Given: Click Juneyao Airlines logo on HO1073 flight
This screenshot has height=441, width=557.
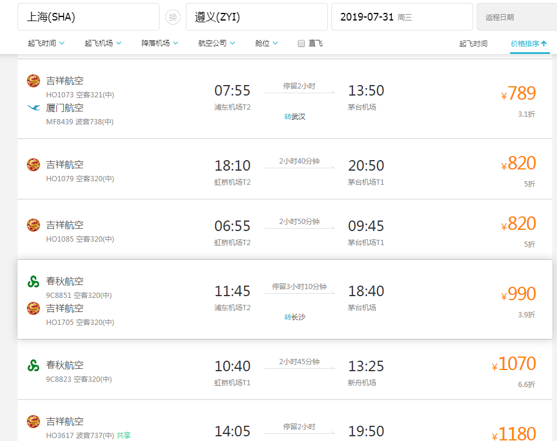Looking at the screenshot, I should (x=33, y=81).
